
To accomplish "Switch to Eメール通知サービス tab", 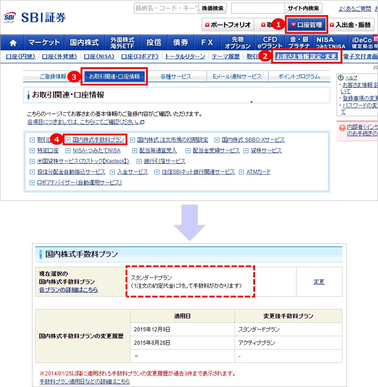I will [237, 77].
